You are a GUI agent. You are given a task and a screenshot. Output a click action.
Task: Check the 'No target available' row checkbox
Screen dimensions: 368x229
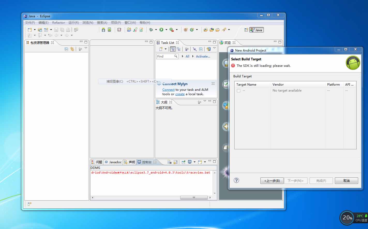point(238,91)
